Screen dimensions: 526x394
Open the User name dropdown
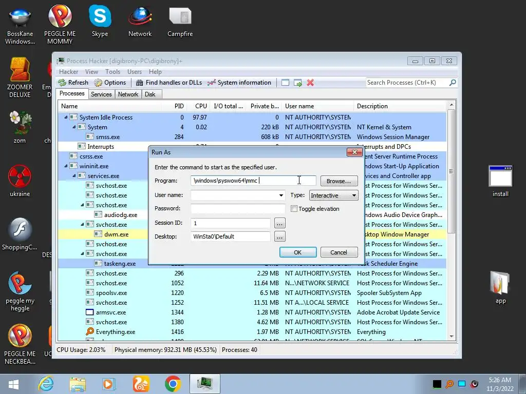281,195
